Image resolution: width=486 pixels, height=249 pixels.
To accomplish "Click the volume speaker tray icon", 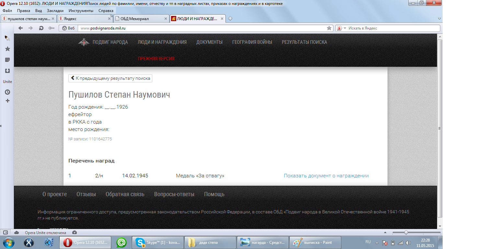I will coord(408,243).
